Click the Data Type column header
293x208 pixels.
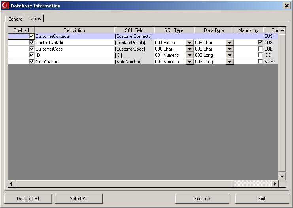point(214,30)
